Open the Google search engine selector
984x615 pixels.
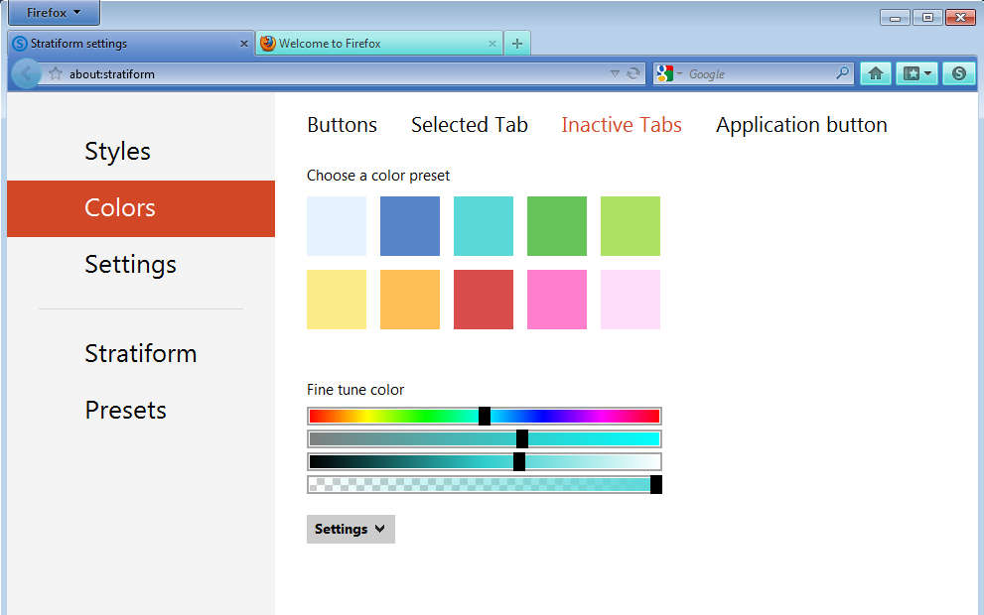tap(668, 73)
